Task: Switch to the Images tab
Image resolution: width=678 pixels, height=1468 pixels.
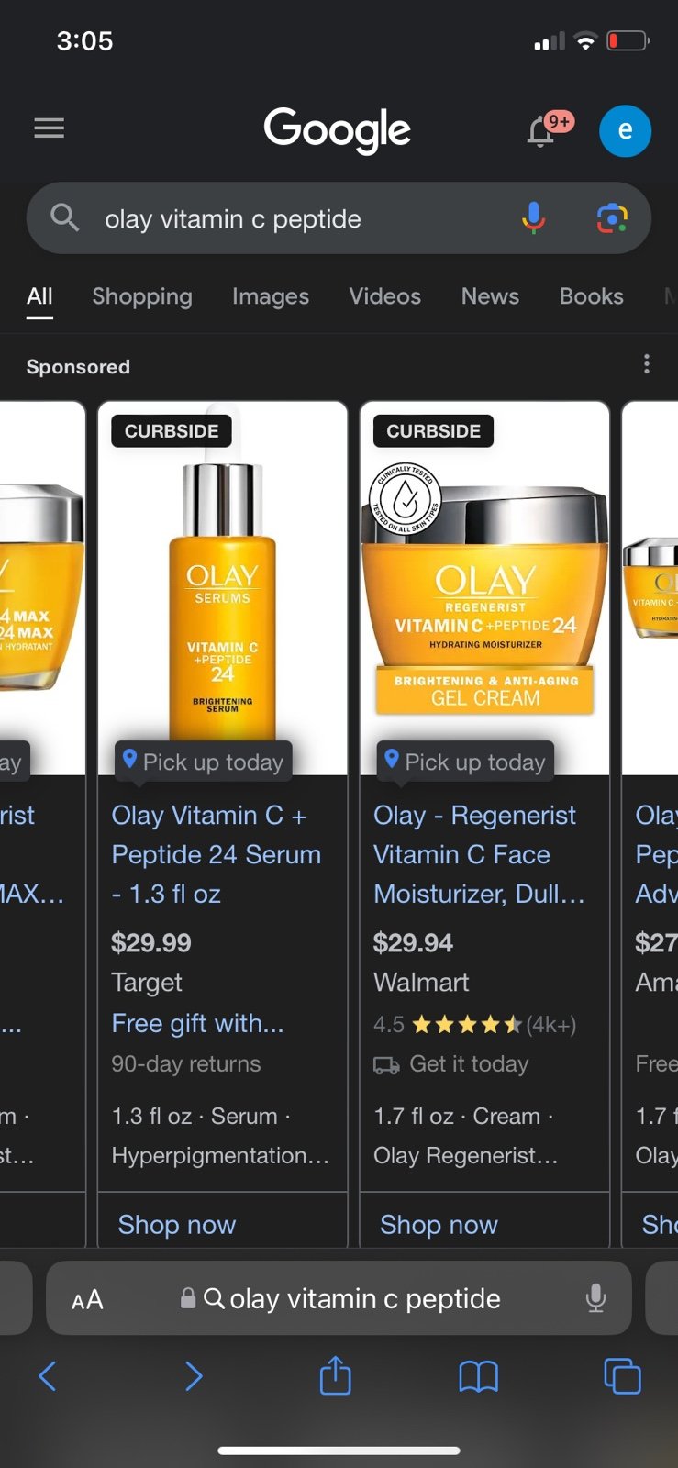Action: [x=271, y=296]
